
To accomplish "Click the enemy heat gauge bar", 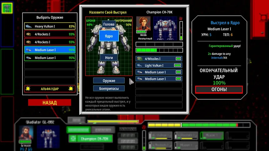I will [x=181, y=31].
